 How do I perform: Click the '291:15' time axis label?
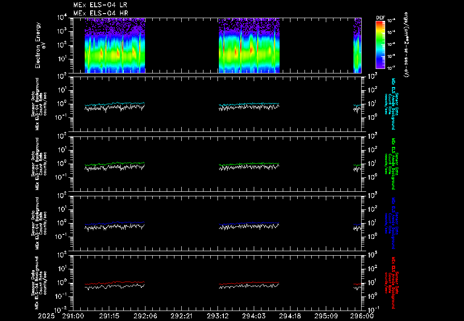coord(109,316)
